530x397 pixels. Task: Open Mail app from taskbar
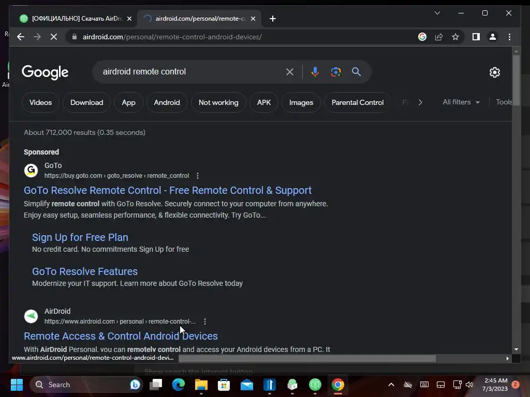[247, 385]
